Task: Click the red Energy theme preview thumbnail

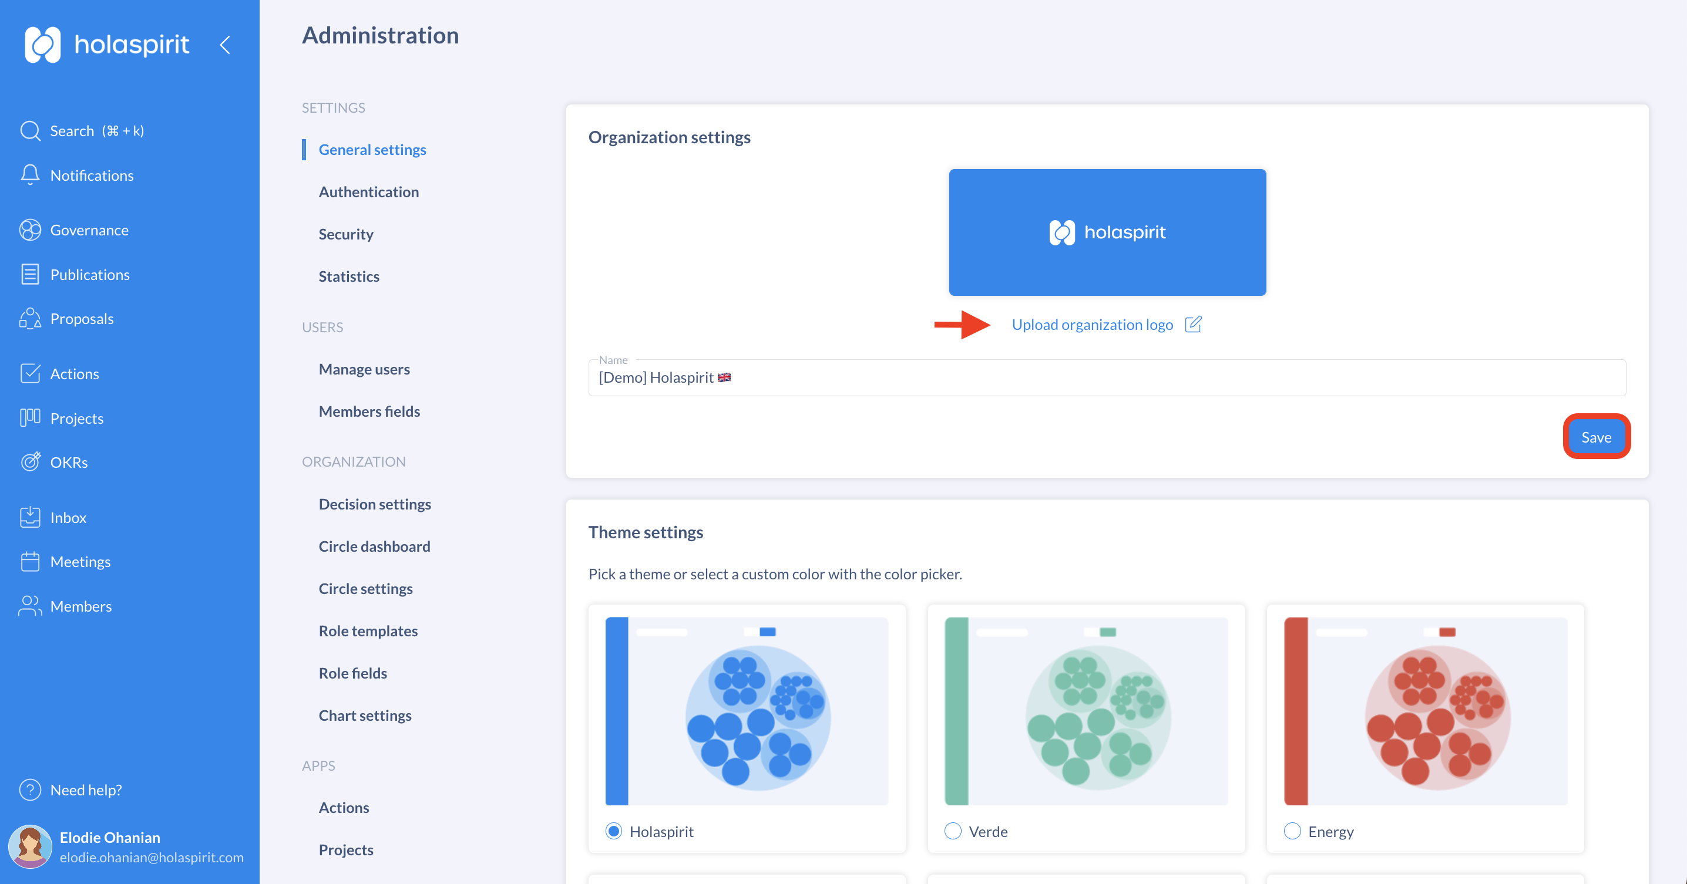Action: coord(1426,711)
